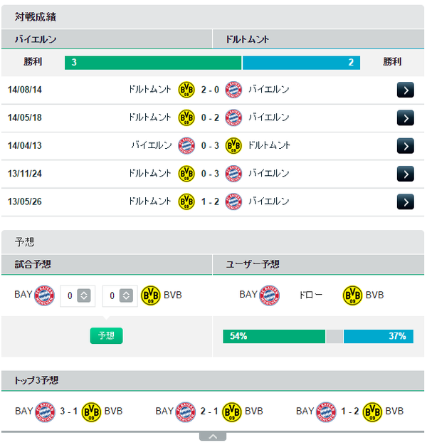Open details for the 14/08/14 match

[x=406, y=90]
